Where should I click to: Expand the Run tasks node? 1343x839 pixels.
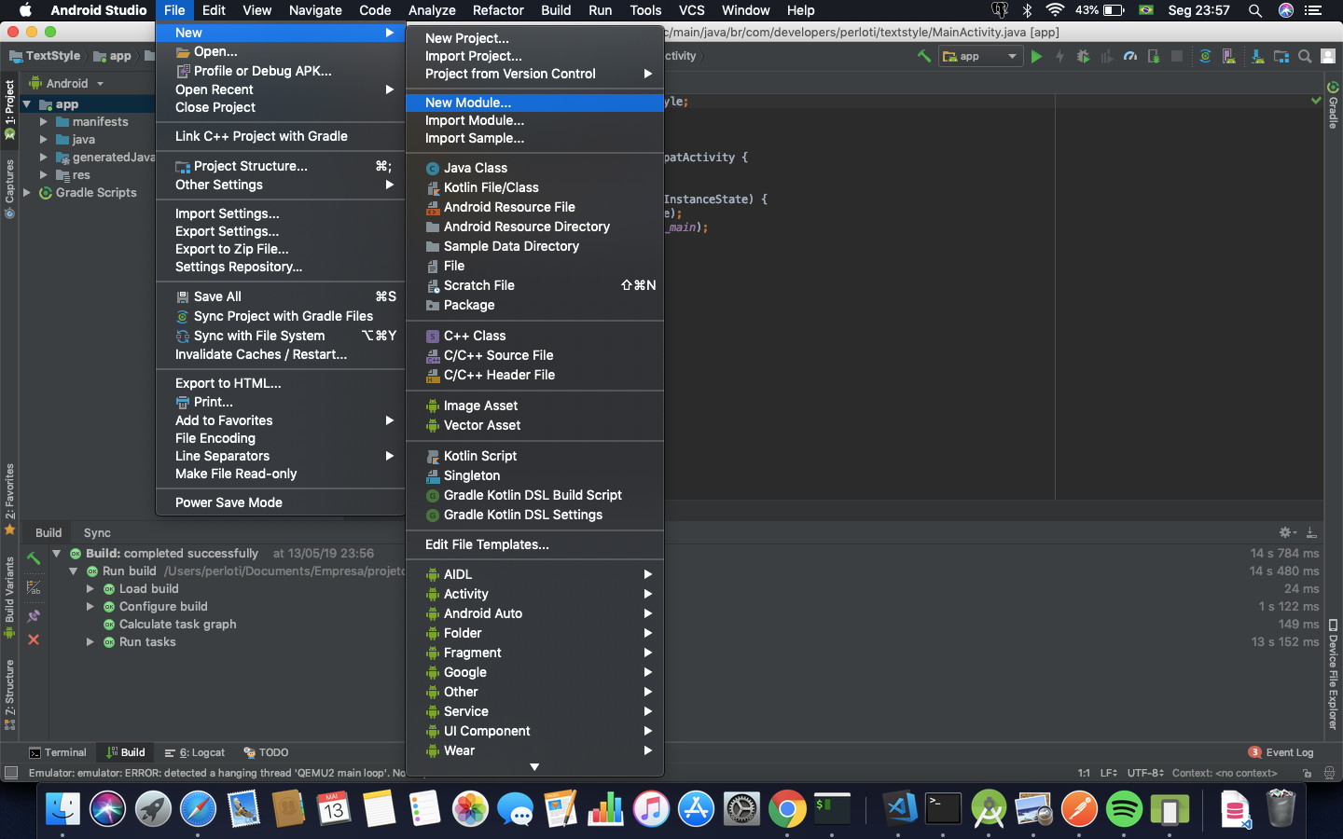(x=90, y=642)
